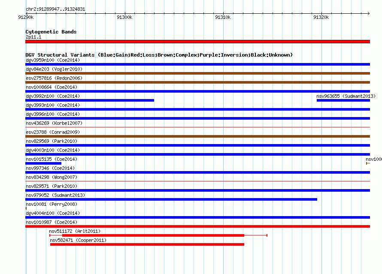This screenshot has width=382, height=274.
Task: Select the nsv1010987 (Coe2014) red loss bar
Action: click(197, 226)
